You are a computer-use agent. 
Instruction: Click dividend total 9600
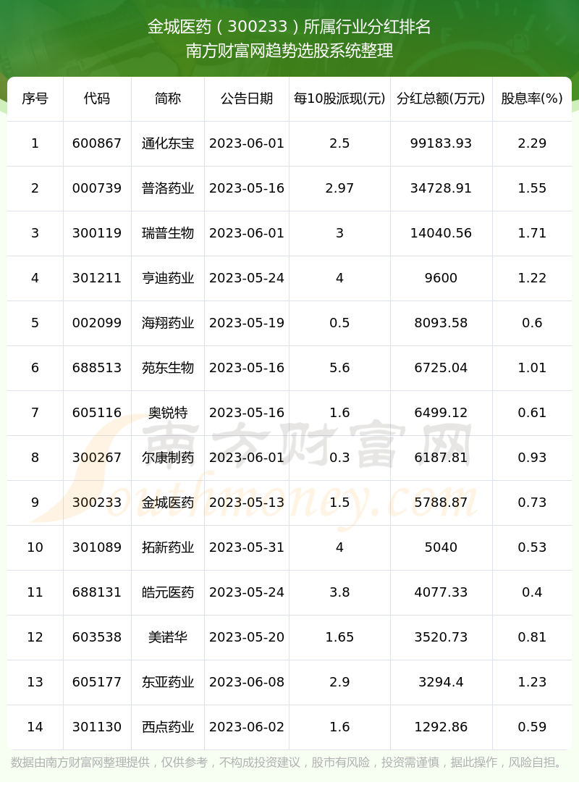[441, 278]
